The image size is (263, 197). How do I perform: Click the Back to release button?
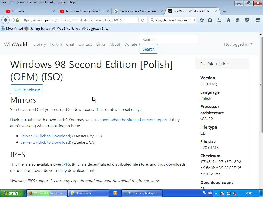(26, 90)
